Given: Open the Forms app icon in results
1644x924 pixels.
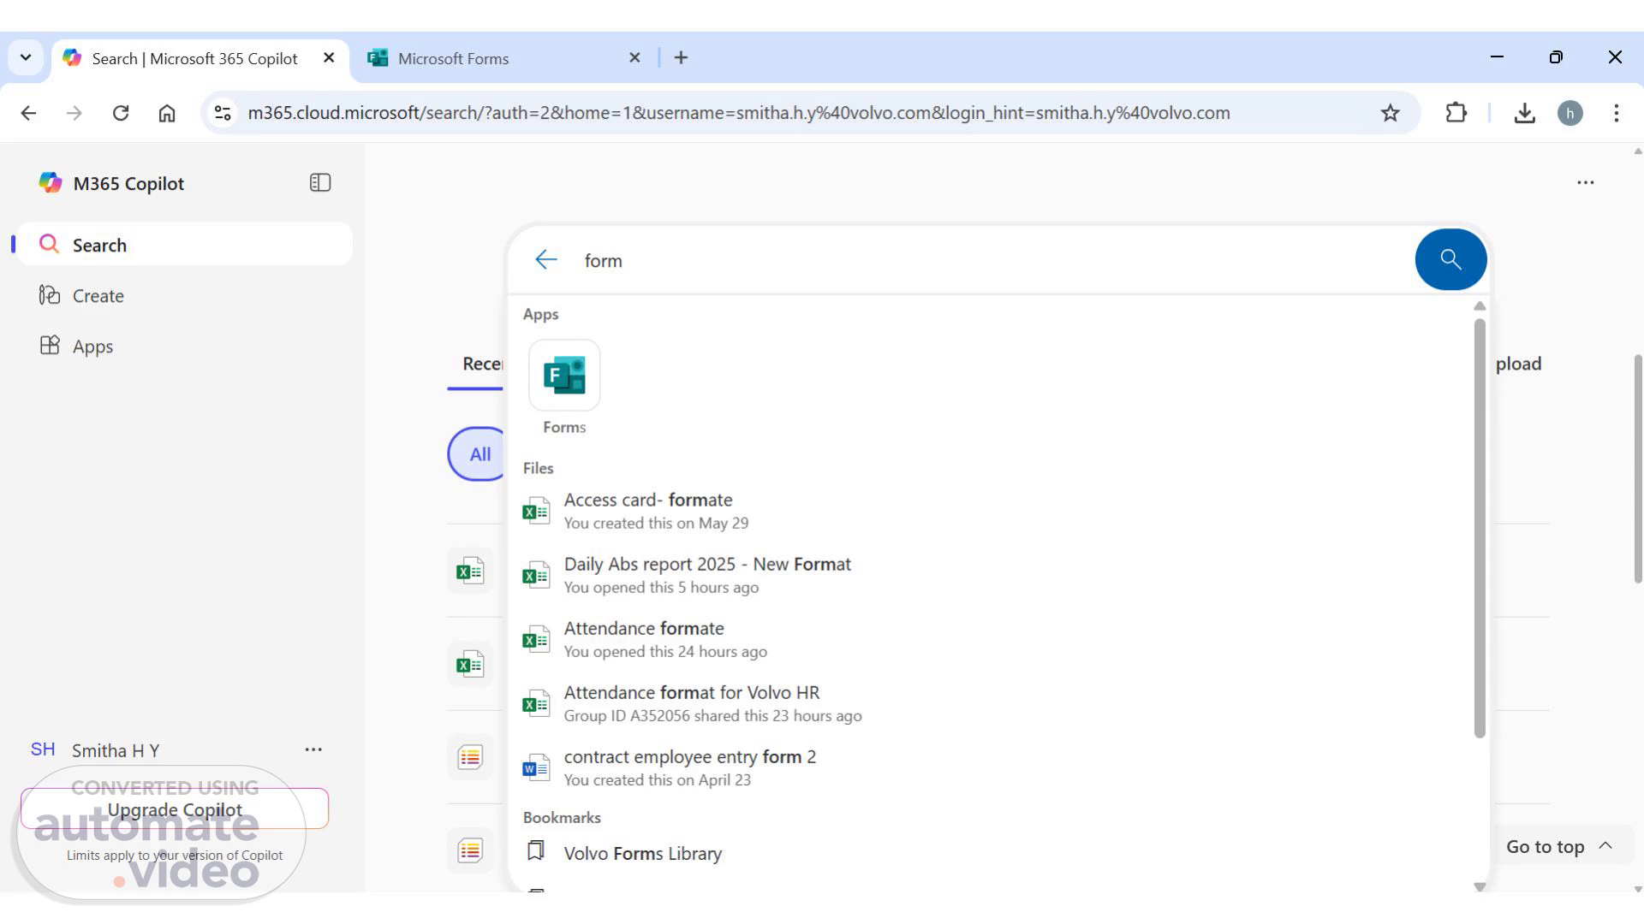Looking at the screenshot, I should pos(564,376).
